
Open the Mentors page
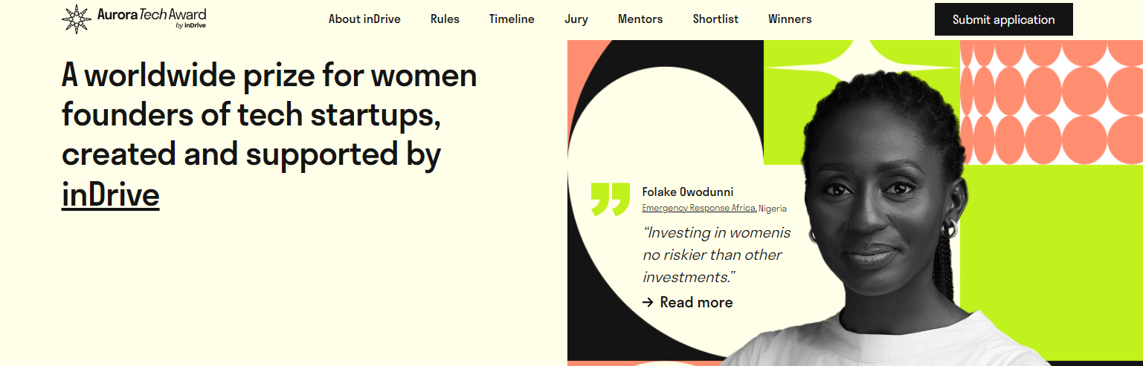[x=640, y=19]
